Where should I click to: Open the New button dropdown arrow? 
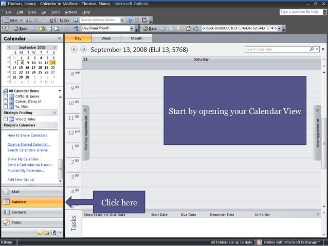(x=21, y=20)
